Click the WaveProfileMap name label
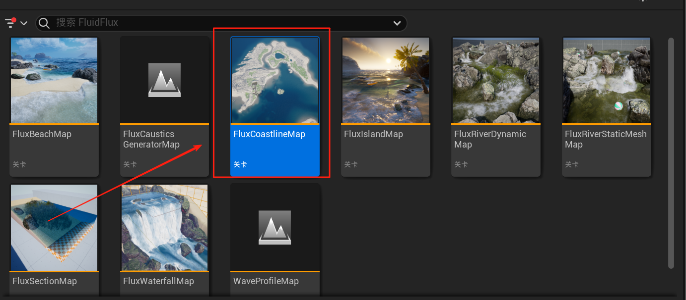Image resolution: width=686 pixels, height=300 pixels. tap(266, 281)
